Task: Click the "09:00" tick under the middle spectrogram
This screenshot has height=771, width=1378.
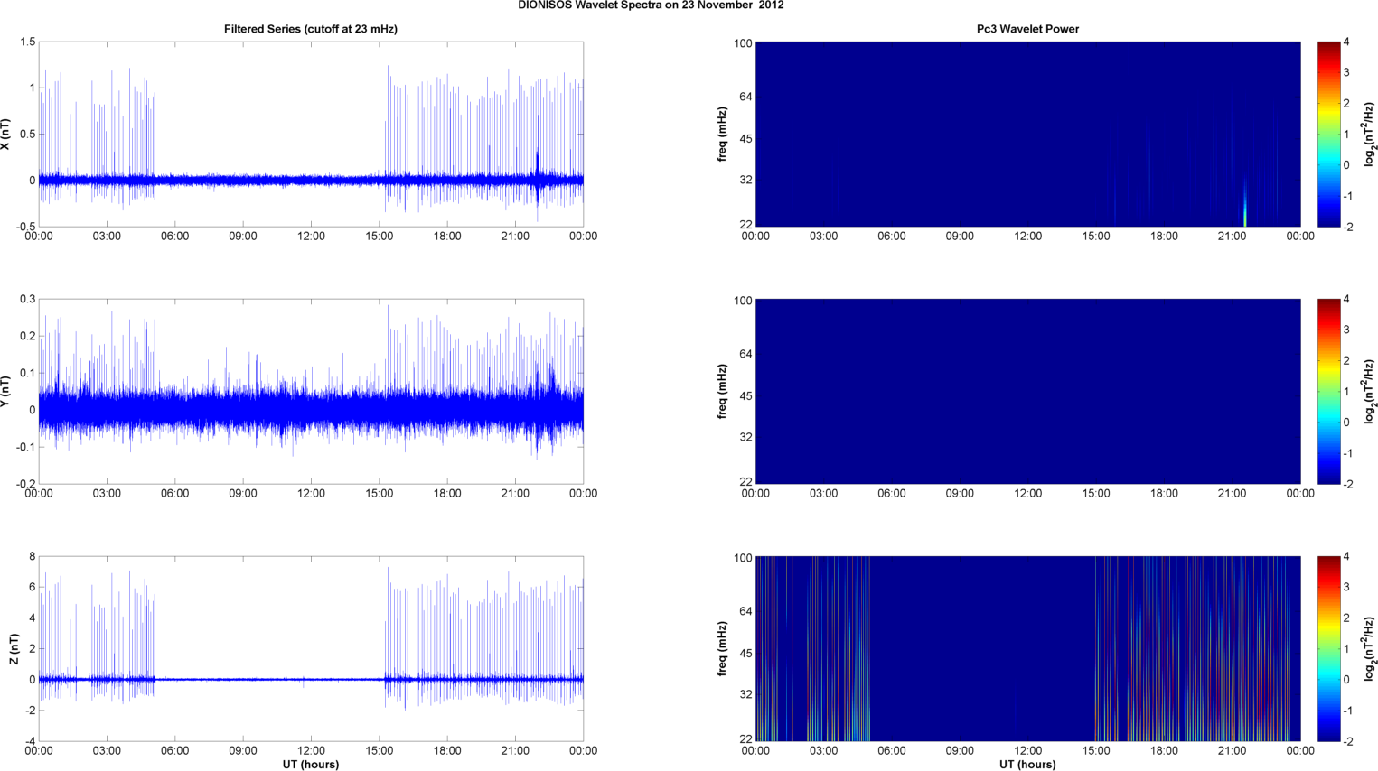Action: point(960,494)
